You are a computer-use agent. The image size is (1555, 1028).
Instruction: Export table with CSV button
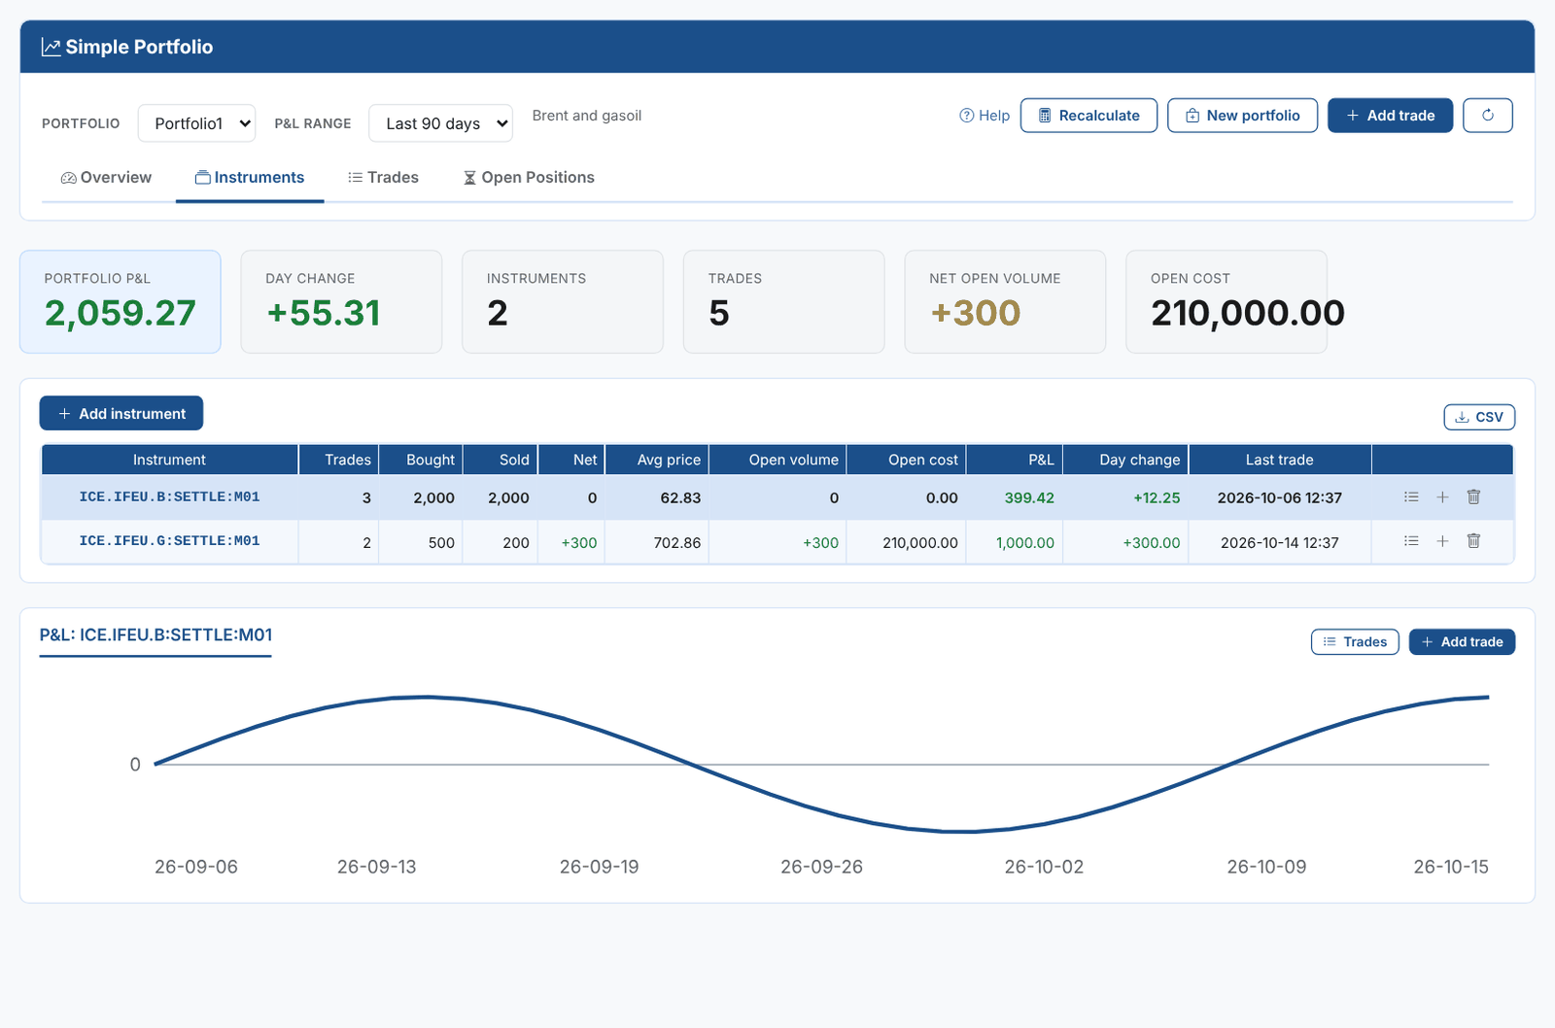point(1479,417)
